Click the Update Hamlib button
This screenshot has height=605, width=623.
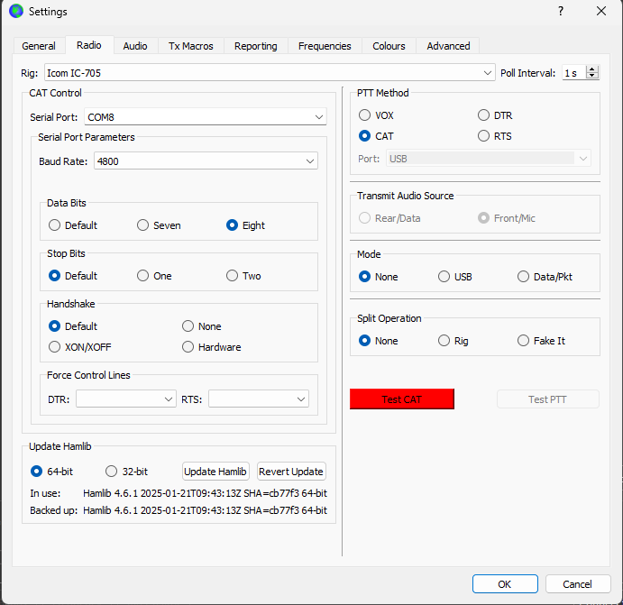tap(215, 472)
